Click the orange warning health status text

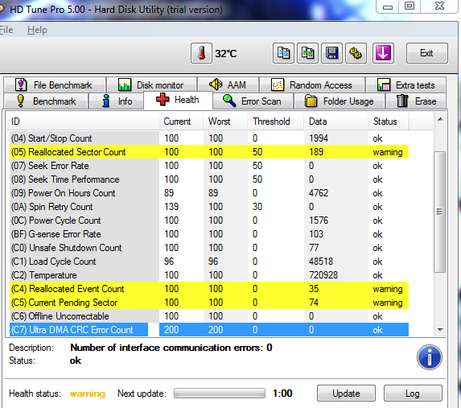pos(88,394)
